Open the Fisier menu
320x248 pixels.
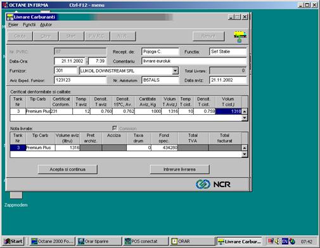[13, 25]
